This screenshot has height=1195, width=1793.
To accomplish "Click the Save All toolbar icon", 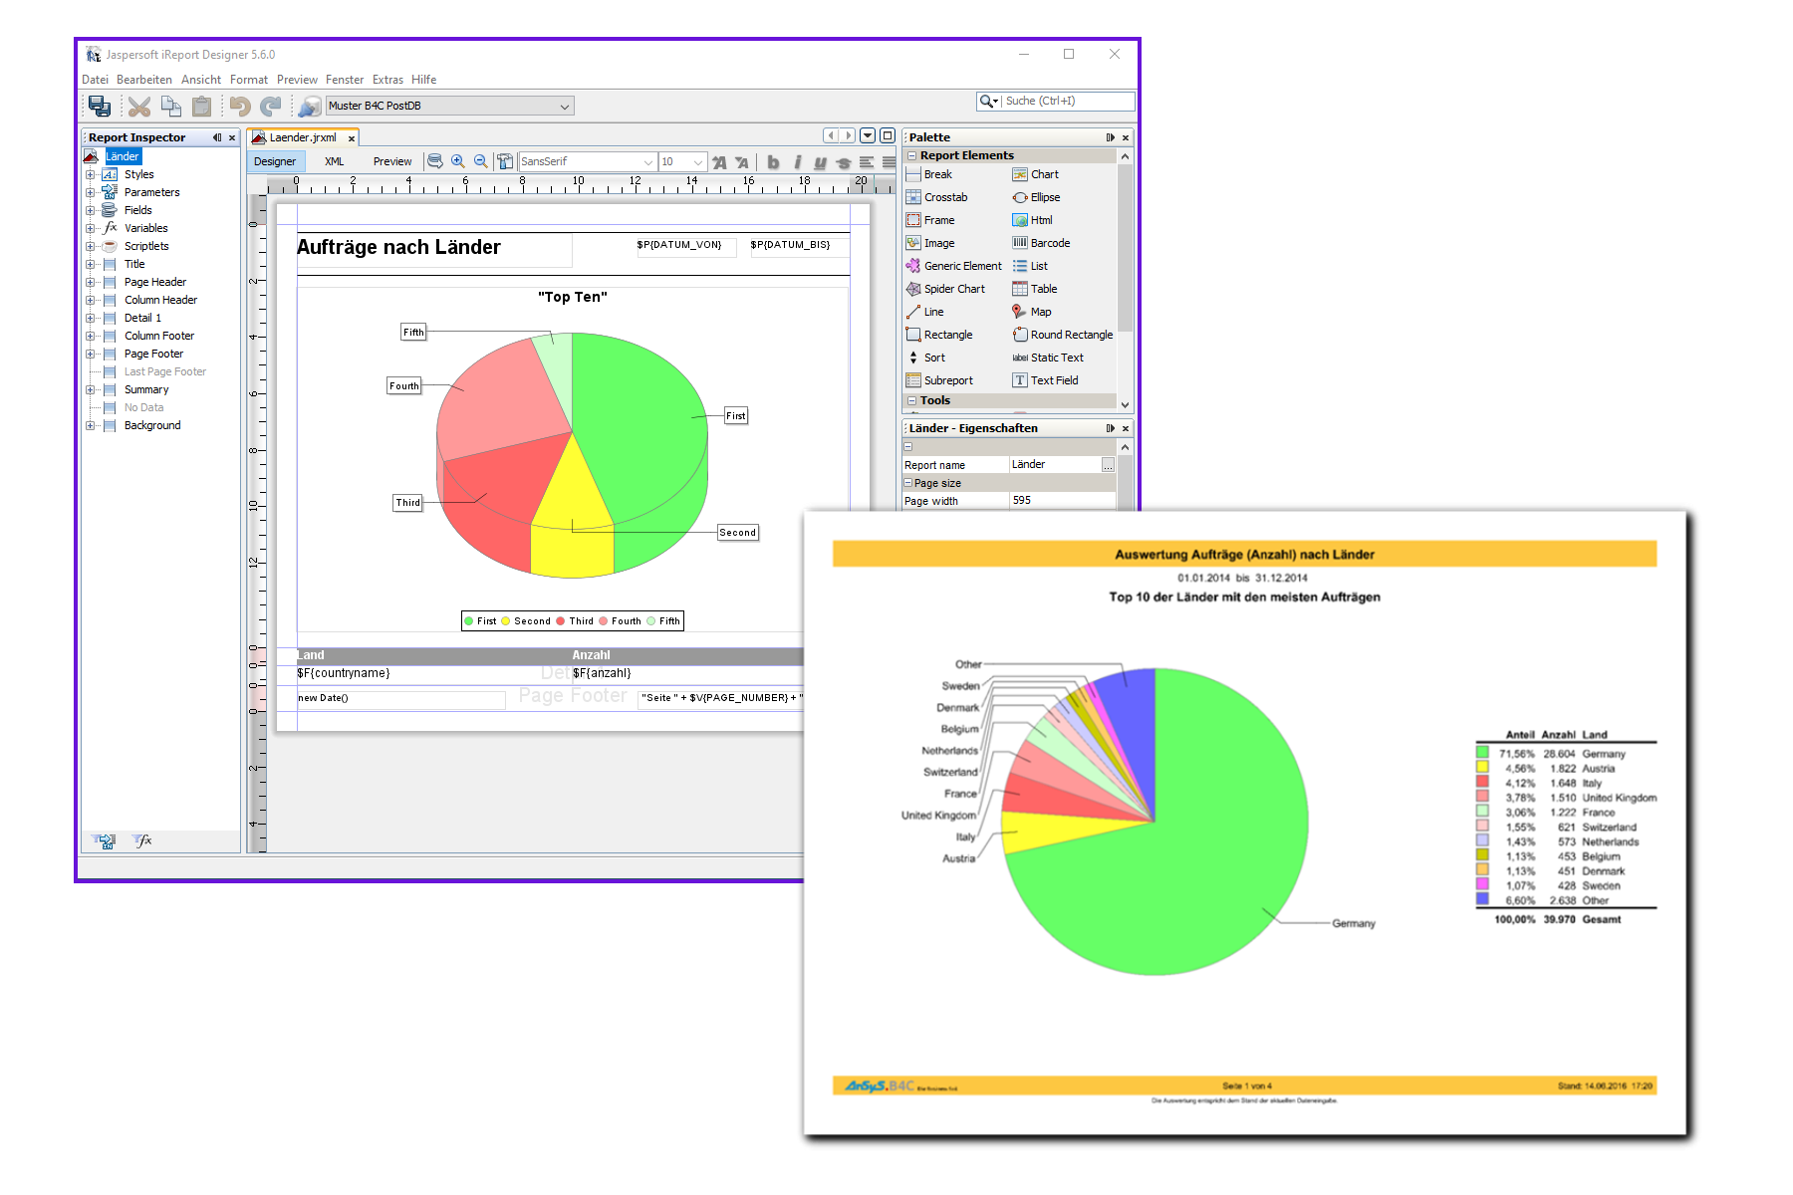I will (100, 106).
